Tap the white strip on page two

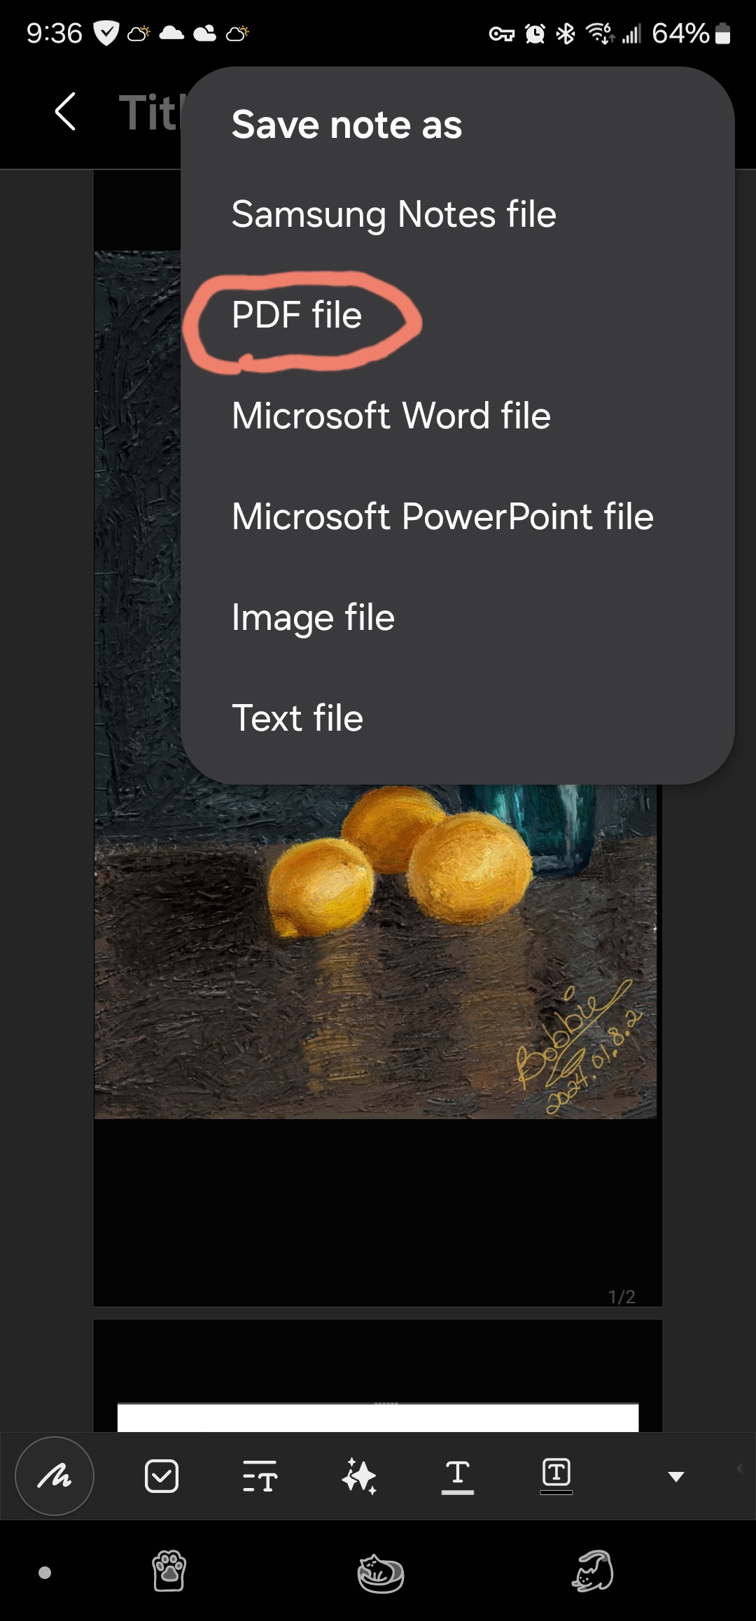coord(378,1417)
